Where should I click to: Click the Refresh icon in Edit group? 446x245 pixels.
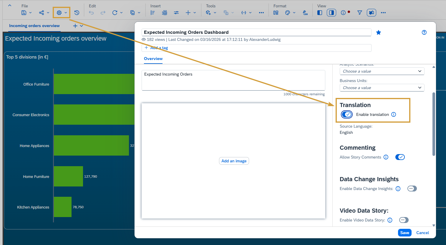pyautogui.click(x=115, y=13)
